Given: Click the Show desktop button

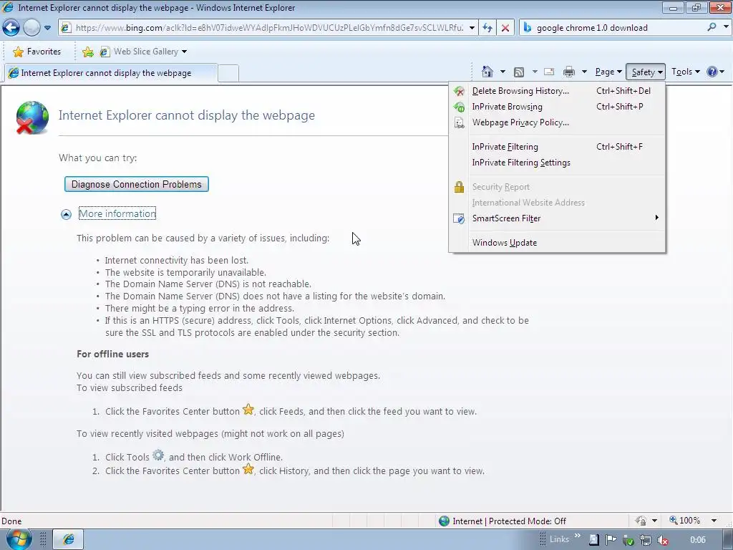Looking at the screenshot, I should pyautogui.click(x=727, y=539).
